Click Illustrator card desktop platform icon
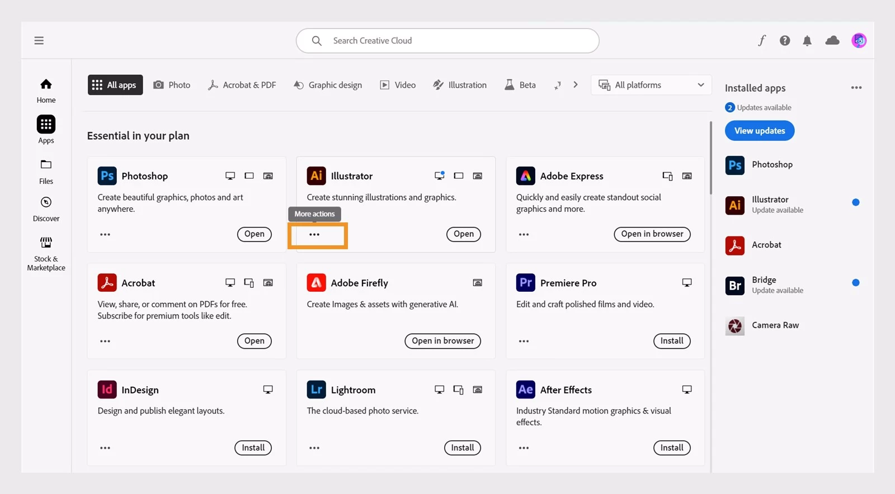Image resolution: width=895 pixels, height=494 pixels. (x=440, y=175)
